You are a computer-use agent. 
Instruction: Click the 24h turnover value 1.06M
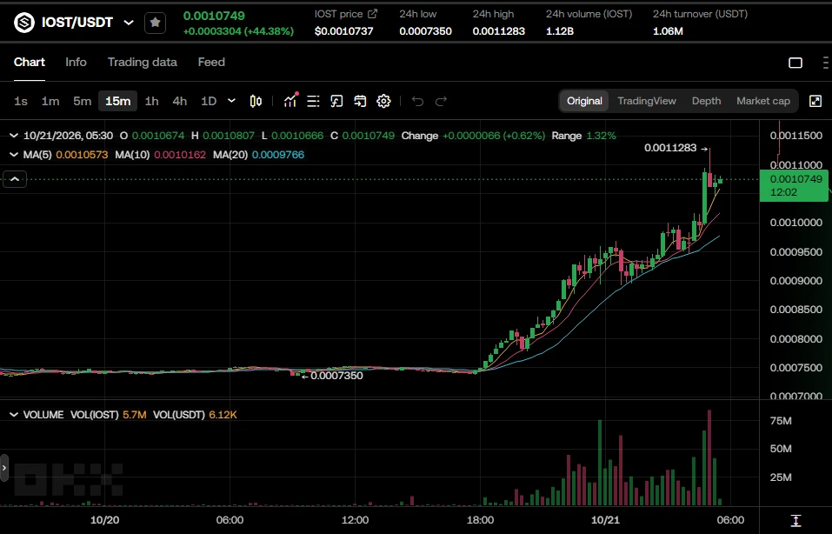pyautogui.click(x=668, y=31)
